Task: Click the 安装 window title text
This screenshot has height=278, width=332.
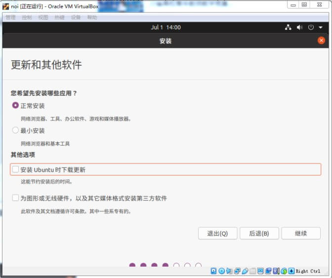Action: [166, 41]
